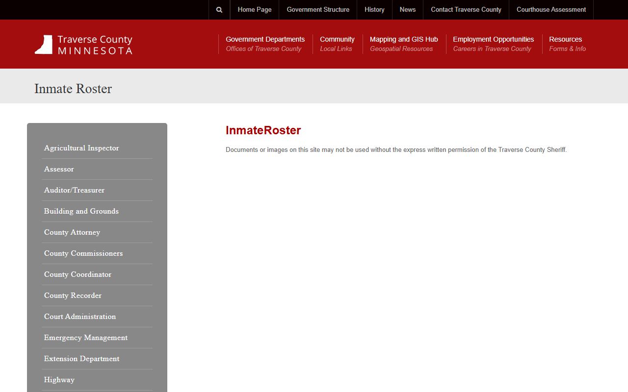Open Mapping and GIS Hub menu
Screen dimensions: 628x392
tap(403, 44)
